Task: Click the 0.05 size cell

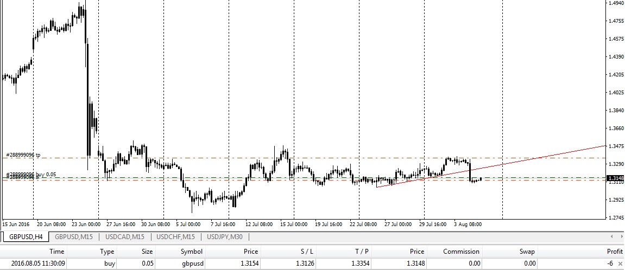Action: point(147,263)
